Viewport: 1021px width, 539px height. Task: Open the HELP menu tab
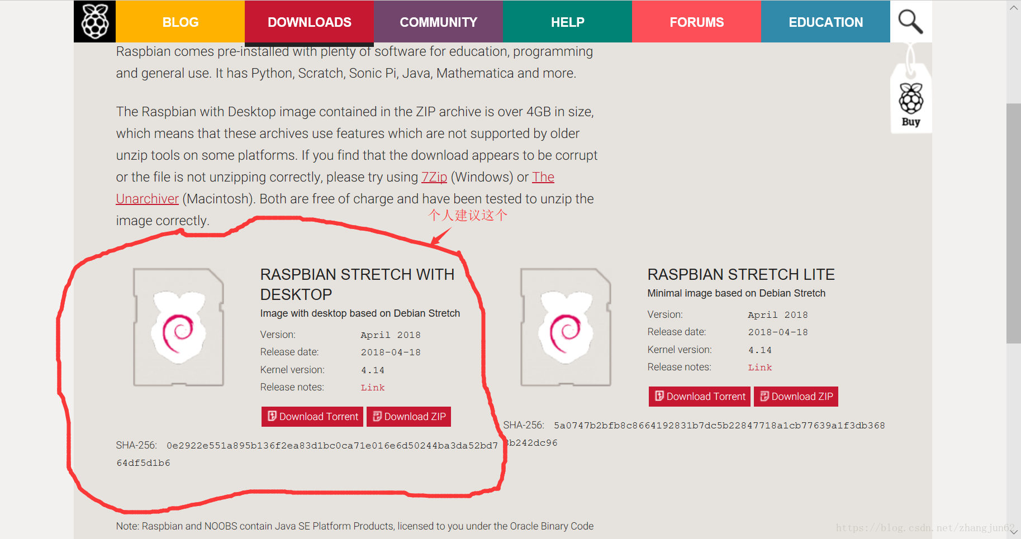coord(567,22)
